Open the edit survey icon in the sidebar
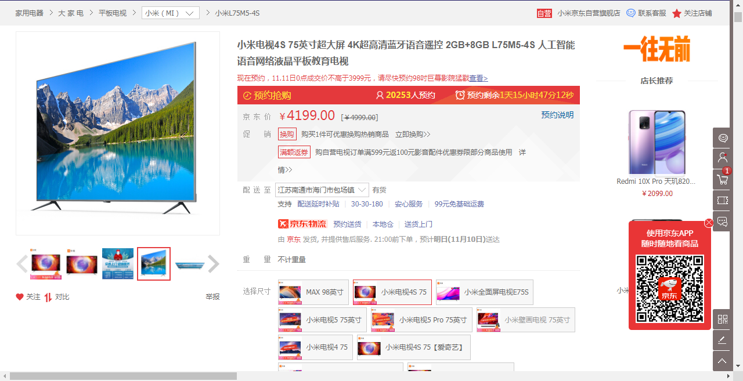Viewport: 743px width, 381px height. 722,340
